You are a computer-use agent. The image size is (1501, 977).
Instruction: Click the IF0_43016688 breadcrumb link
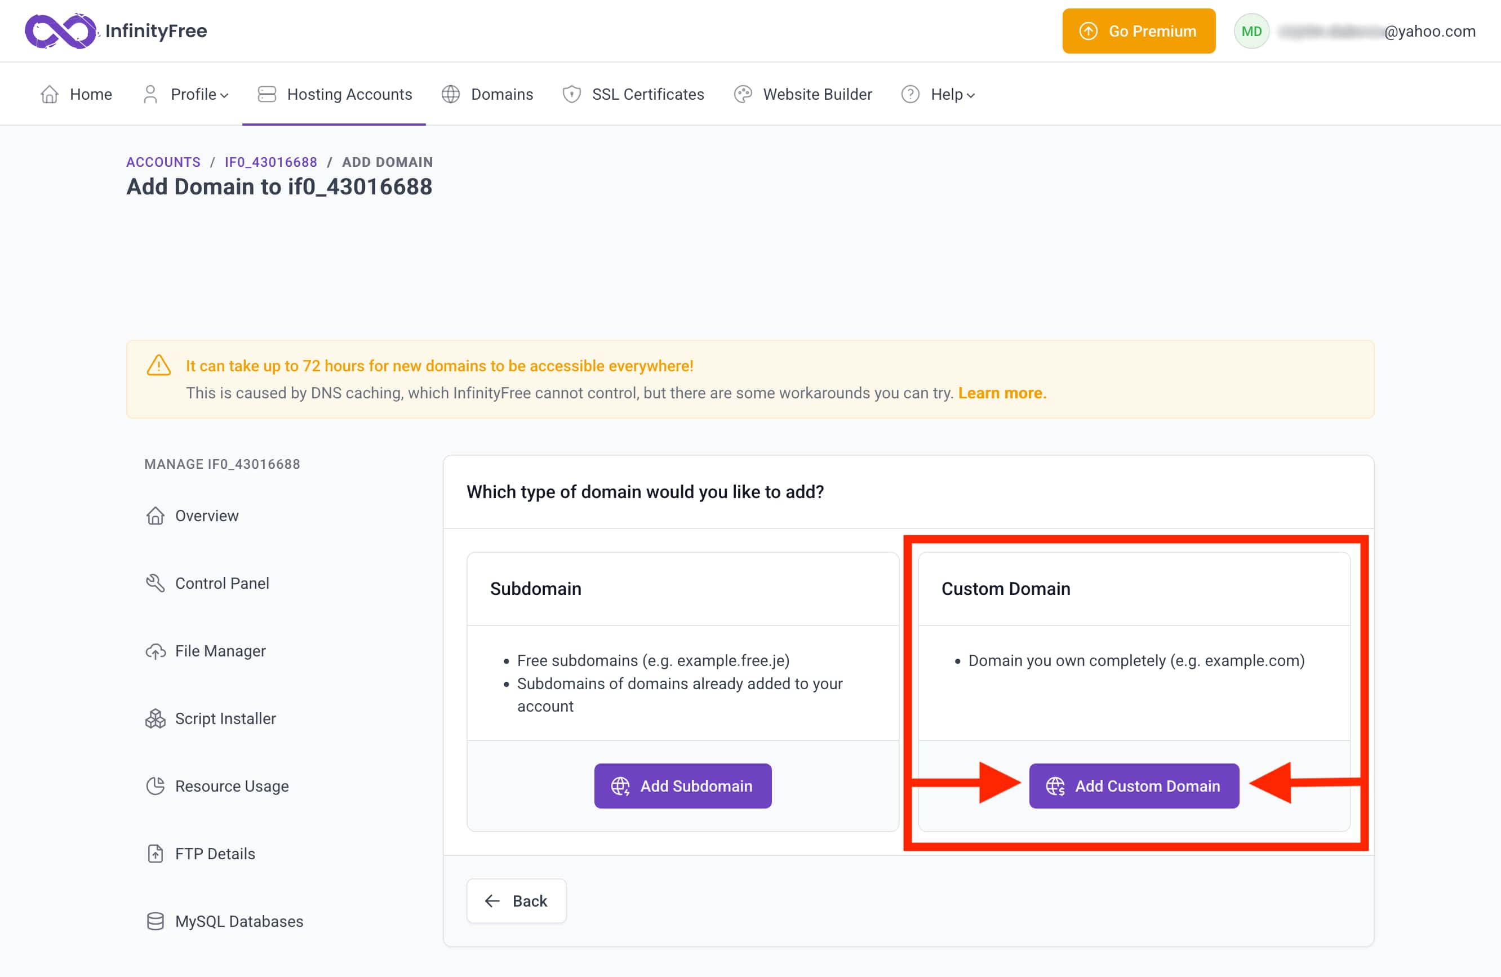[271, 162]
